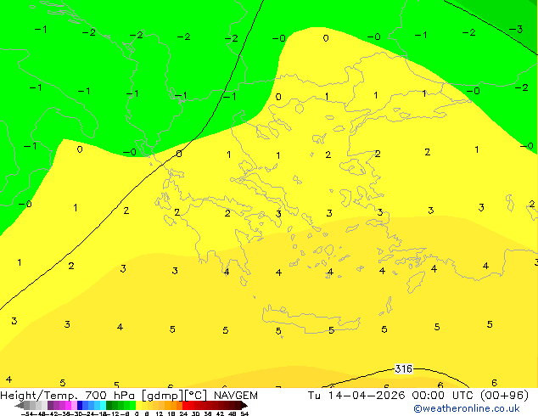Click the 316 height contour label

tap(404, 369)
